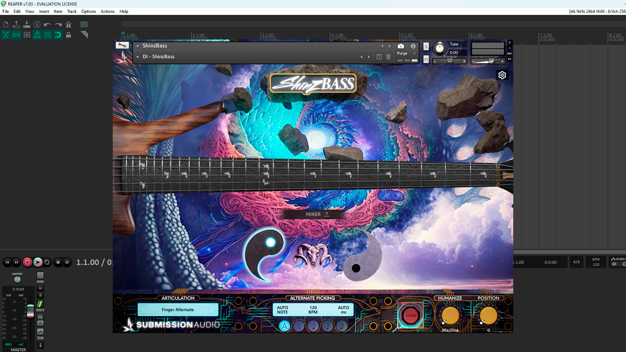The width and height of the screenshot is (626, 352).
Task: Open the Track menu
Action: click(x=72, y=11)
